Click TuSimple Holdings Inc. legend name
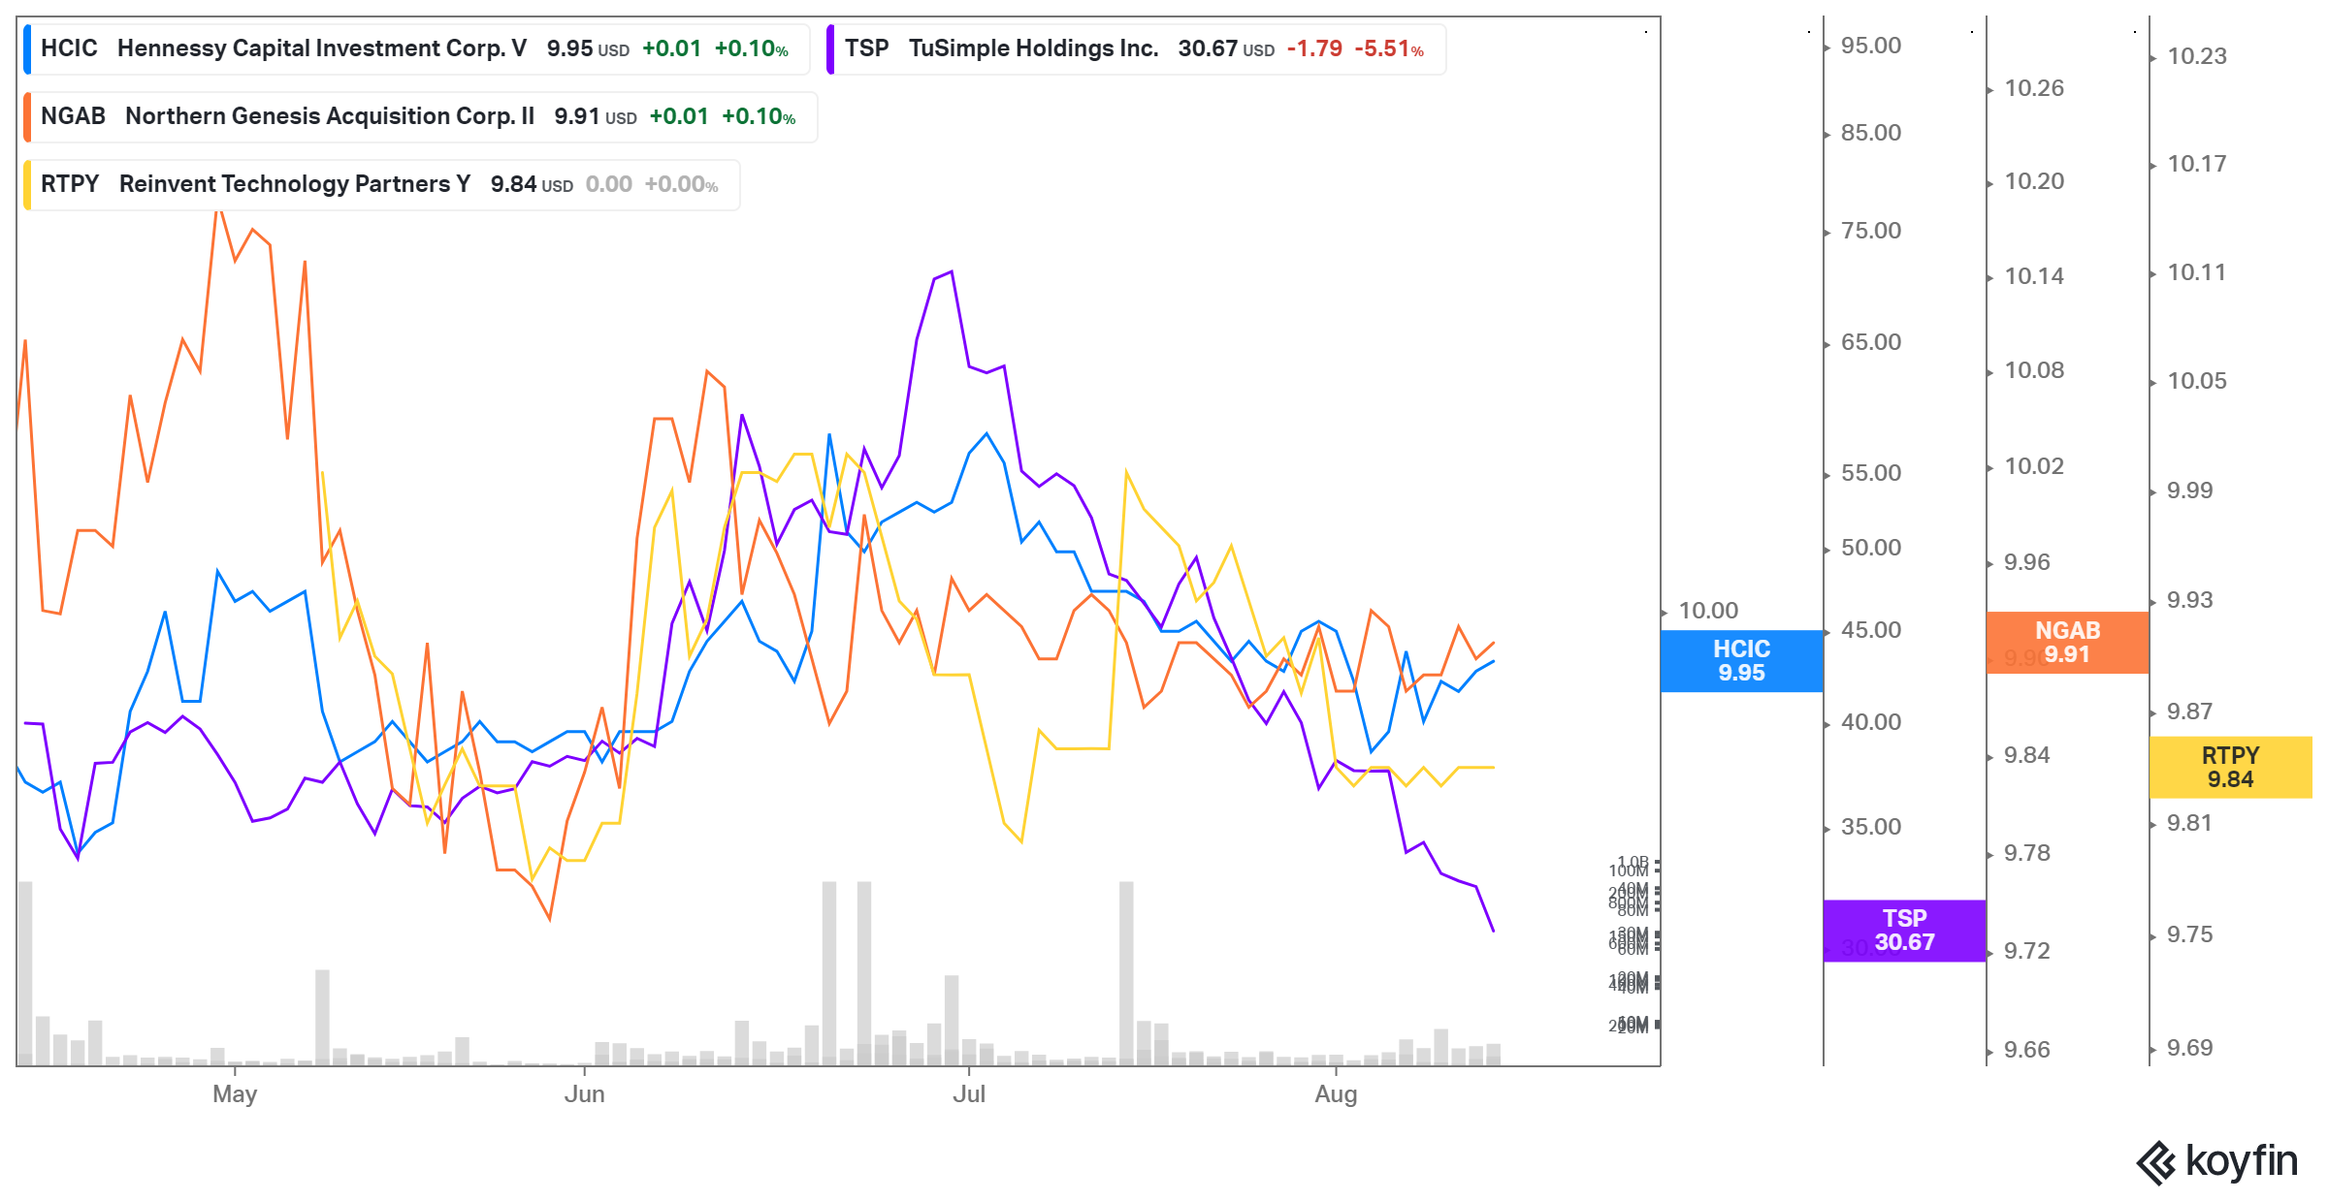The image size is (2328, 1202). (x=1034, y=48)
